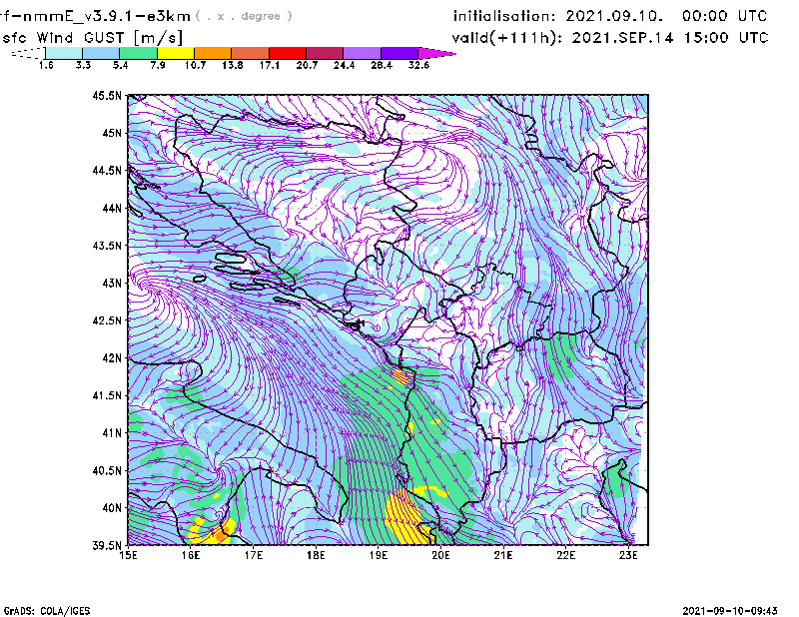
Task: Click the legend value label 24.4
Action: coord(344,65)
